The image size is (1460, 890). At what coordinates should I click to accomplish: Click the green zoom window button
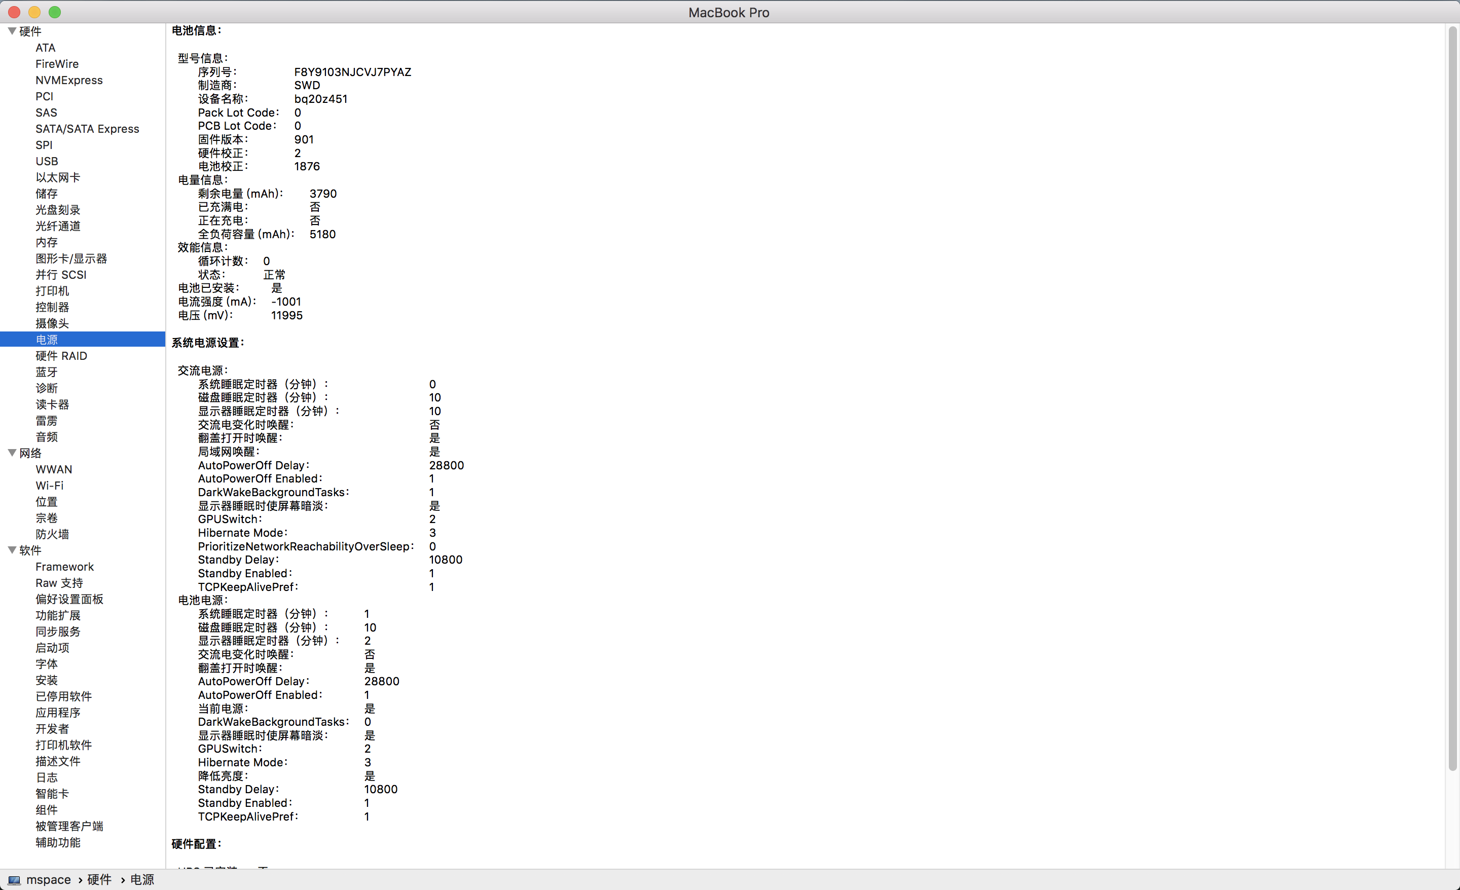55,12
